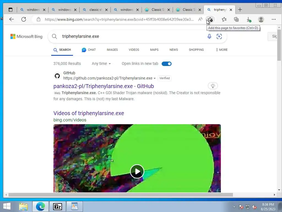
Task: Open the MORE search categories menu
Action: click(x=222, y=50)
